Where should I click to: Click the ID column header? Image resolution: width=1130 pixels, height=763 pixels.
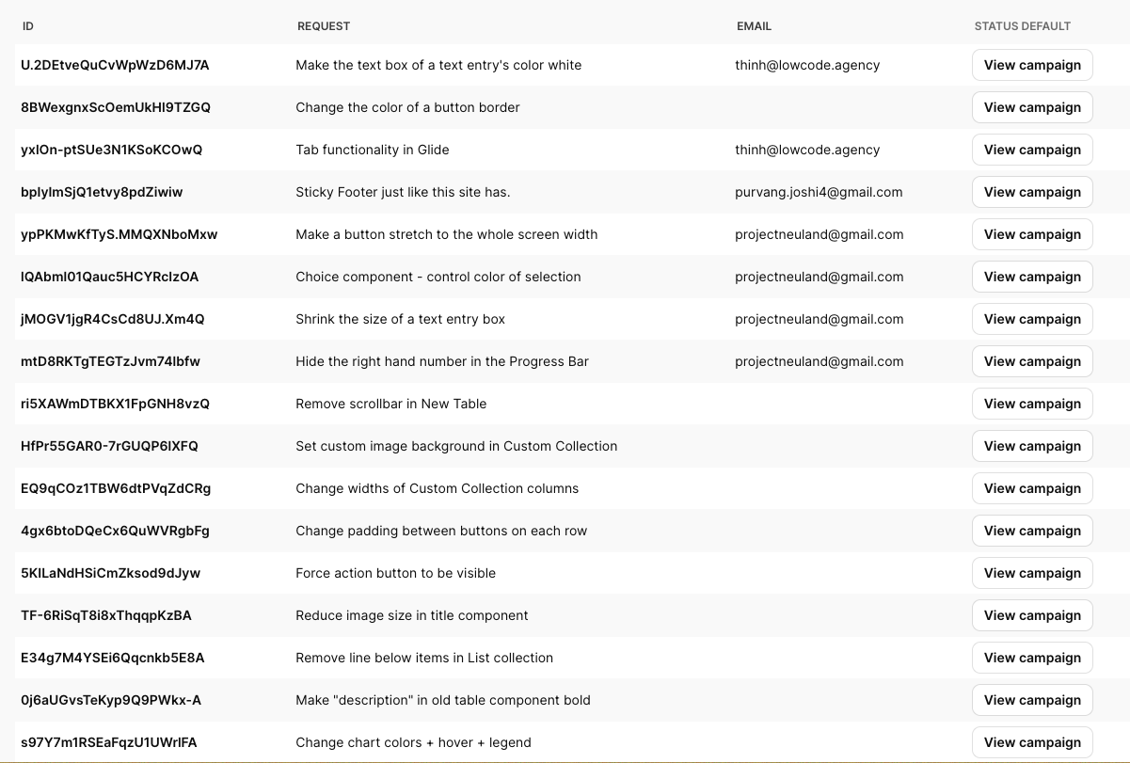(x=27, y=26)
